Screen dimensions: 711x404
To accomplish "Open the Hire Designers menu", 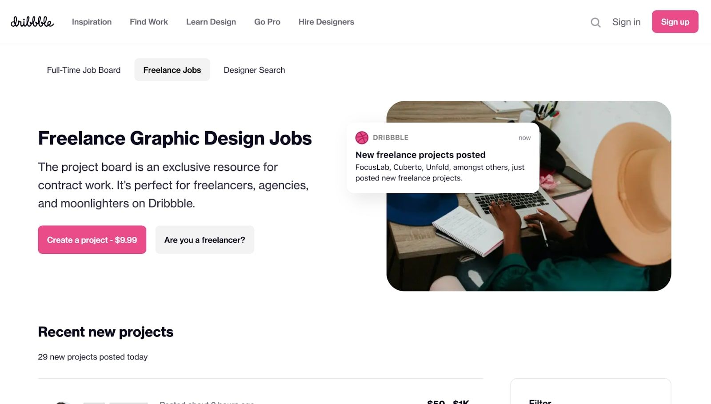I will click(x=326, y=22).
